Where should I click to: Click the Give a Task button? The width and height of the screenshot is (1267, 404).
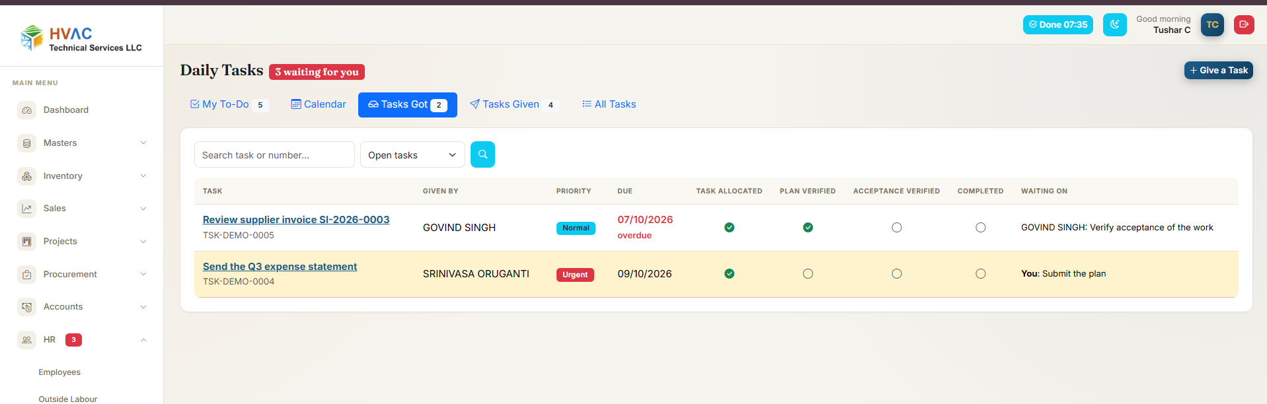[x=1218, y=71]
